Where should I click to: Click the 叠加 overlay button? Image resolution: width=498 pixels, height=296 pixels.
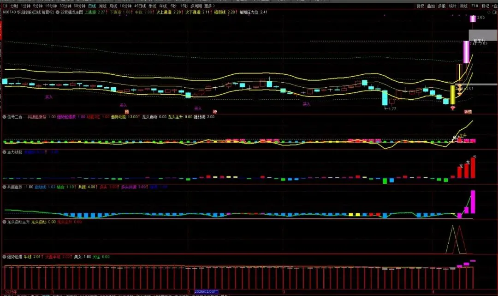tap(431, 6)
